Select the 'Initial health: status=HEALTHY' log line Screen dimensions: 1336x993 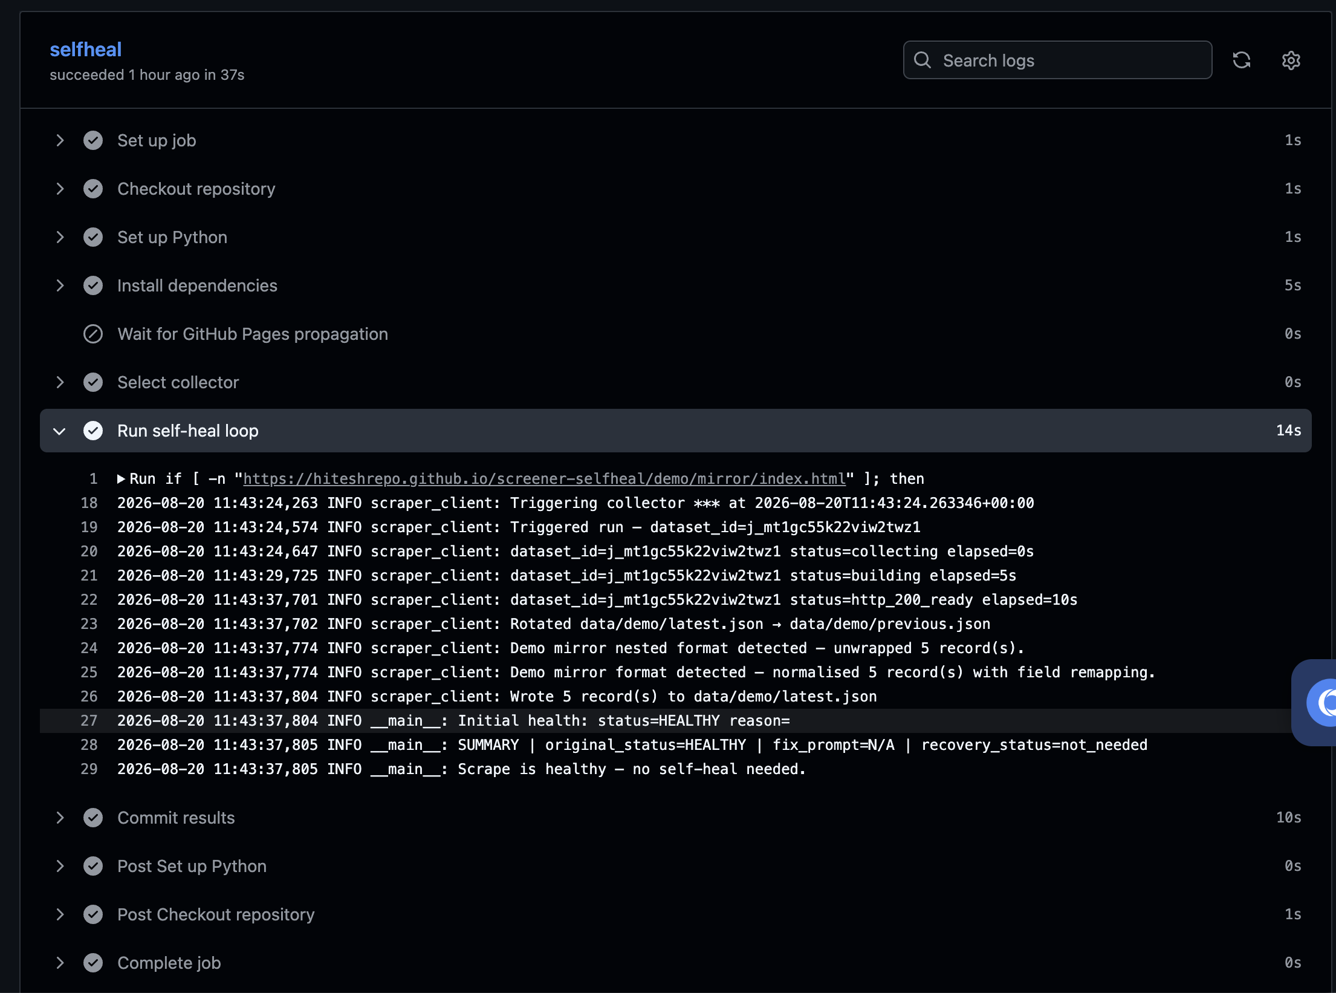click(453, 721)
